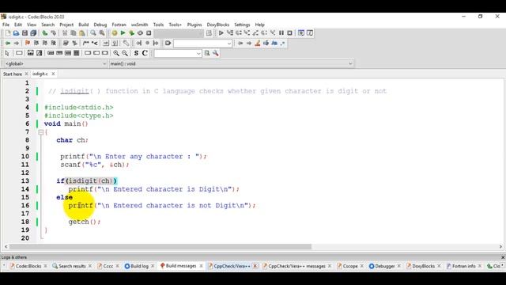Open the search text combo box in second toolbar
The image size is (506, 285).
[202, 43]
